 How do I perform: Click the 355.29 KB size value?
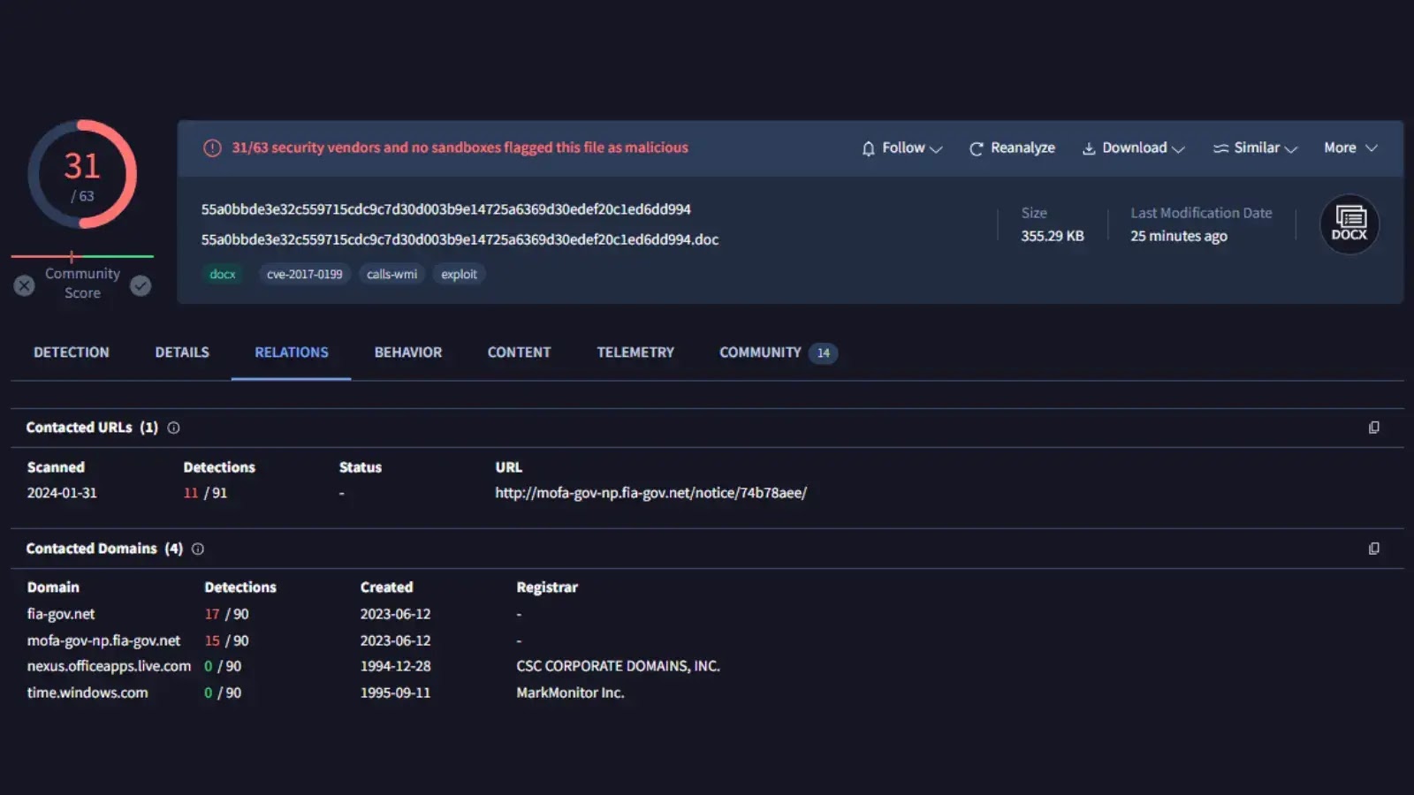tap(1053, 236)
